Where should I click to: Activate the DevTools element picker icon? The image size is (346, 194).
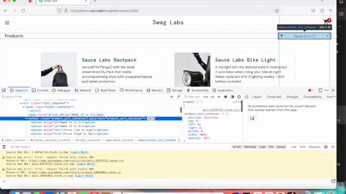pos(4,90)
